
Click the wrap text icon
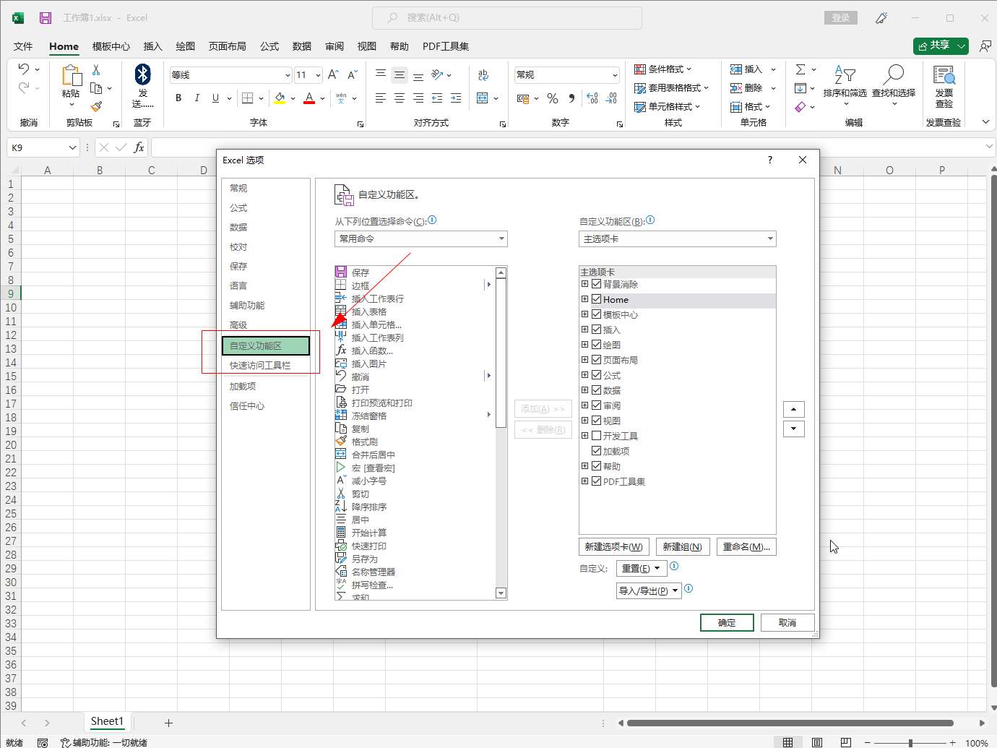pyautogui.click(x=483, y=74)
